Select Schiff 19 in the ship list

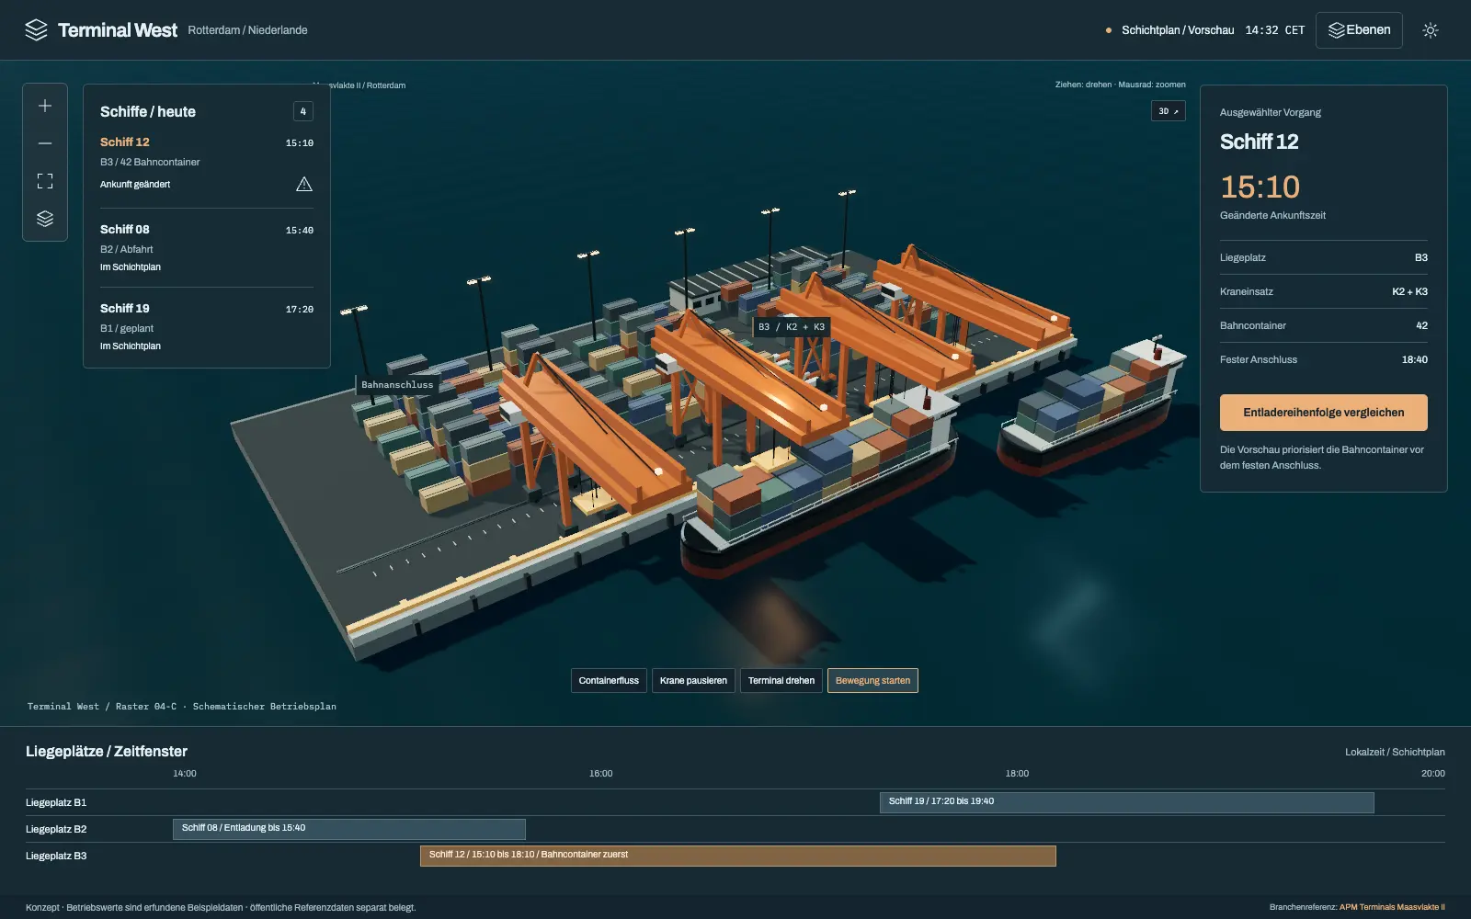[x=207, y=327]
